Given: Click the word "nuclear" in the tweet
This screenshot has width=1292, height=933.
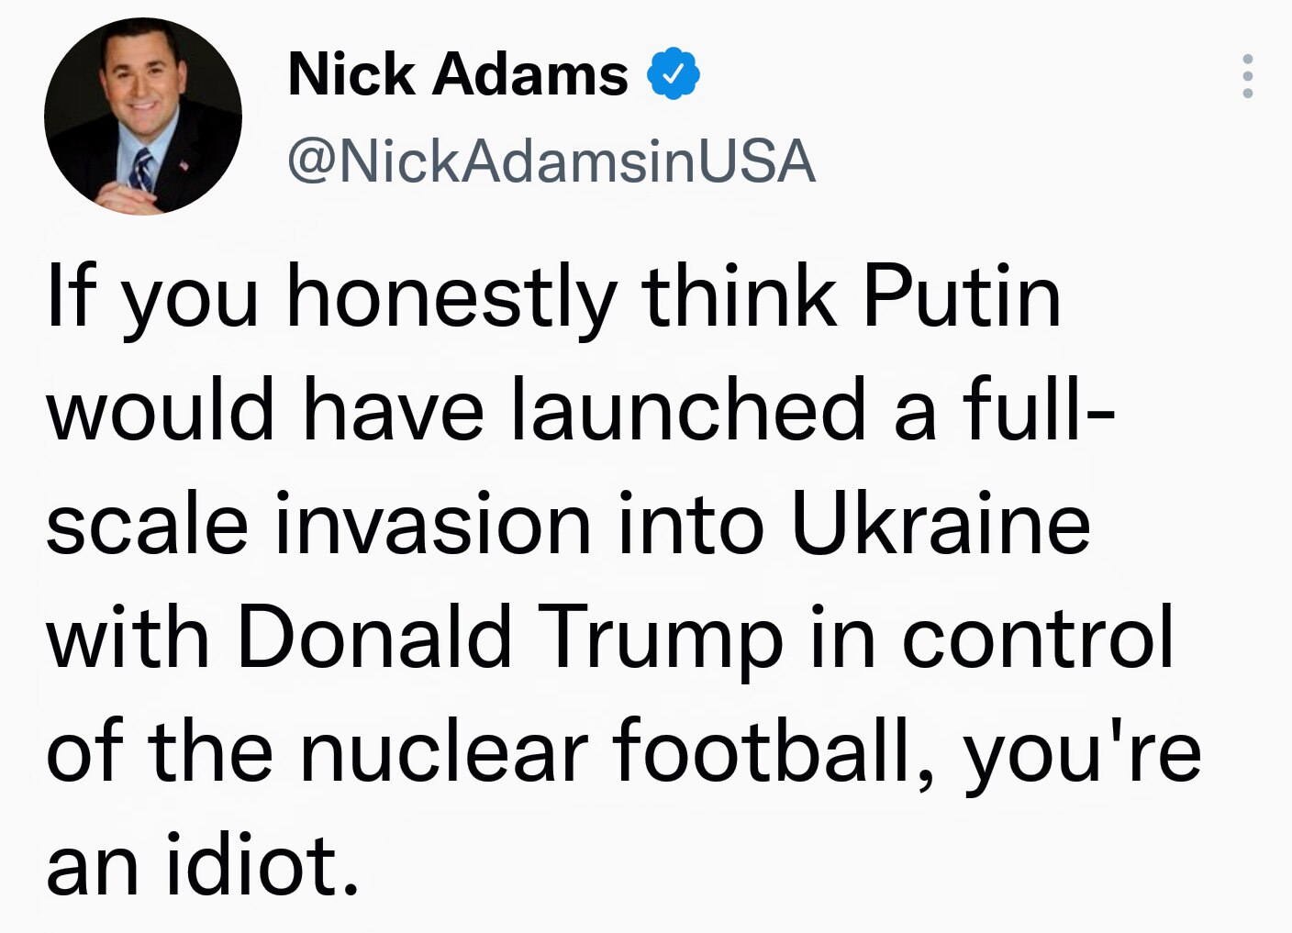Looking at the screenshot, I should click(444, 752).
